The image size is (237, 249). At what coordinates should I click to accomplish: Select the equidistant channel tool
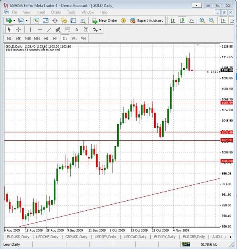pyautogui.click(x=58, y=29)
